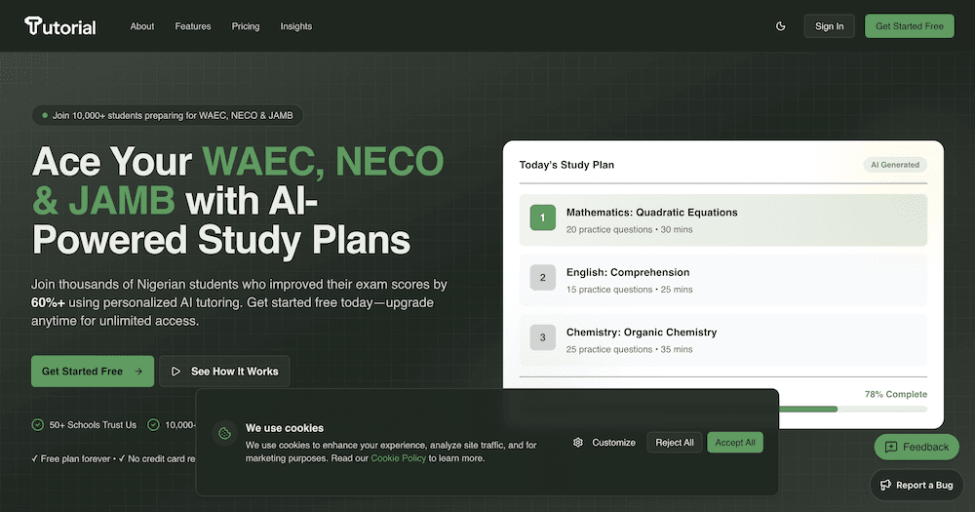
Task: Open the About page from the navigation
Action: (142, 26)
